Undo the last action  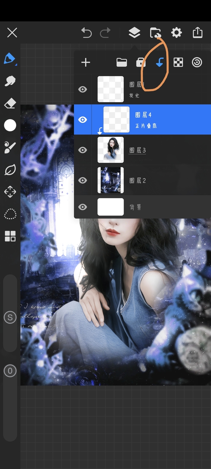86,33
